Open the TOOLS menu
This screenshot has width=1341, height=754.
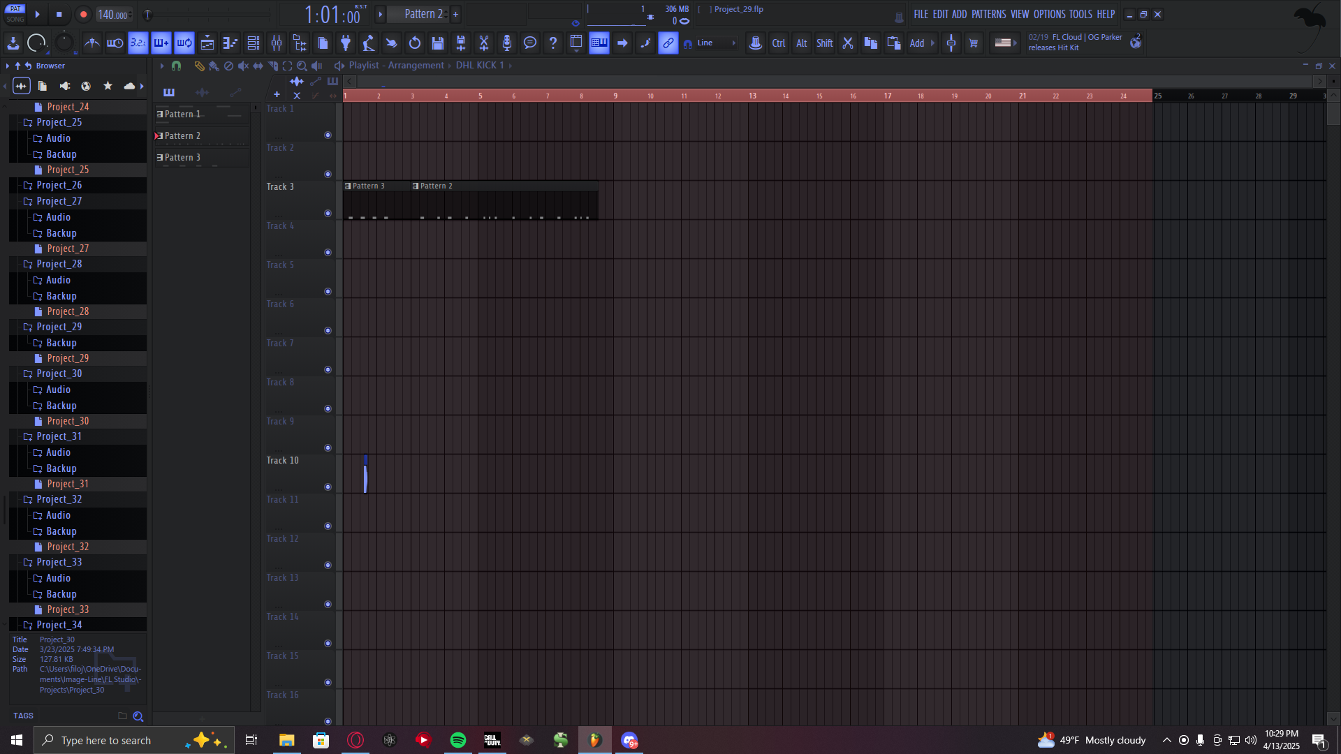1080,14
